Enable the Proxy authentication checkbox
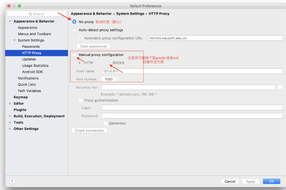The width and height of the screenshot is (286, 190). [x=81, y=100]
